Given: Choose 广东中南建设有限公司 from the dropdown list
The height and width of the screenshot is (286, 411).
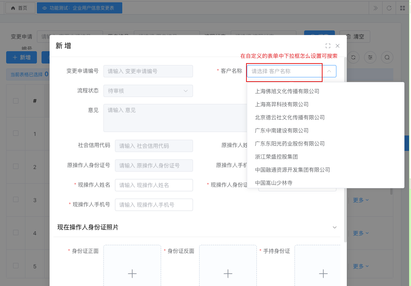Looking at the screenshot, I should [282, 130].
